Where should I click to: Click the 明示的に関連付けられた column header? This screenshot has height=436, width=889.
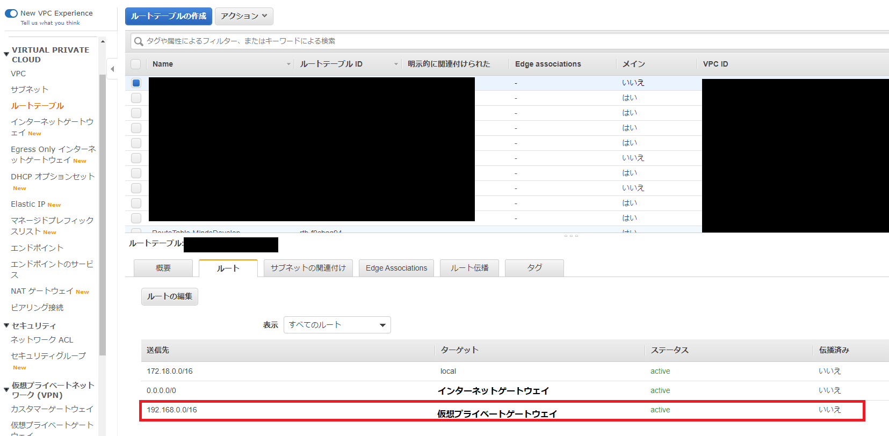449,64
